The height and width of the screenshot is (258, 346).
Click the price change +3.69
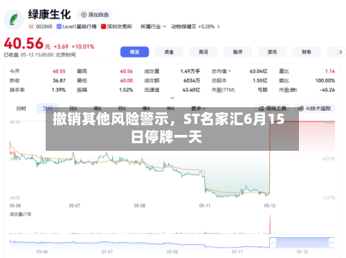click(61, 47)
